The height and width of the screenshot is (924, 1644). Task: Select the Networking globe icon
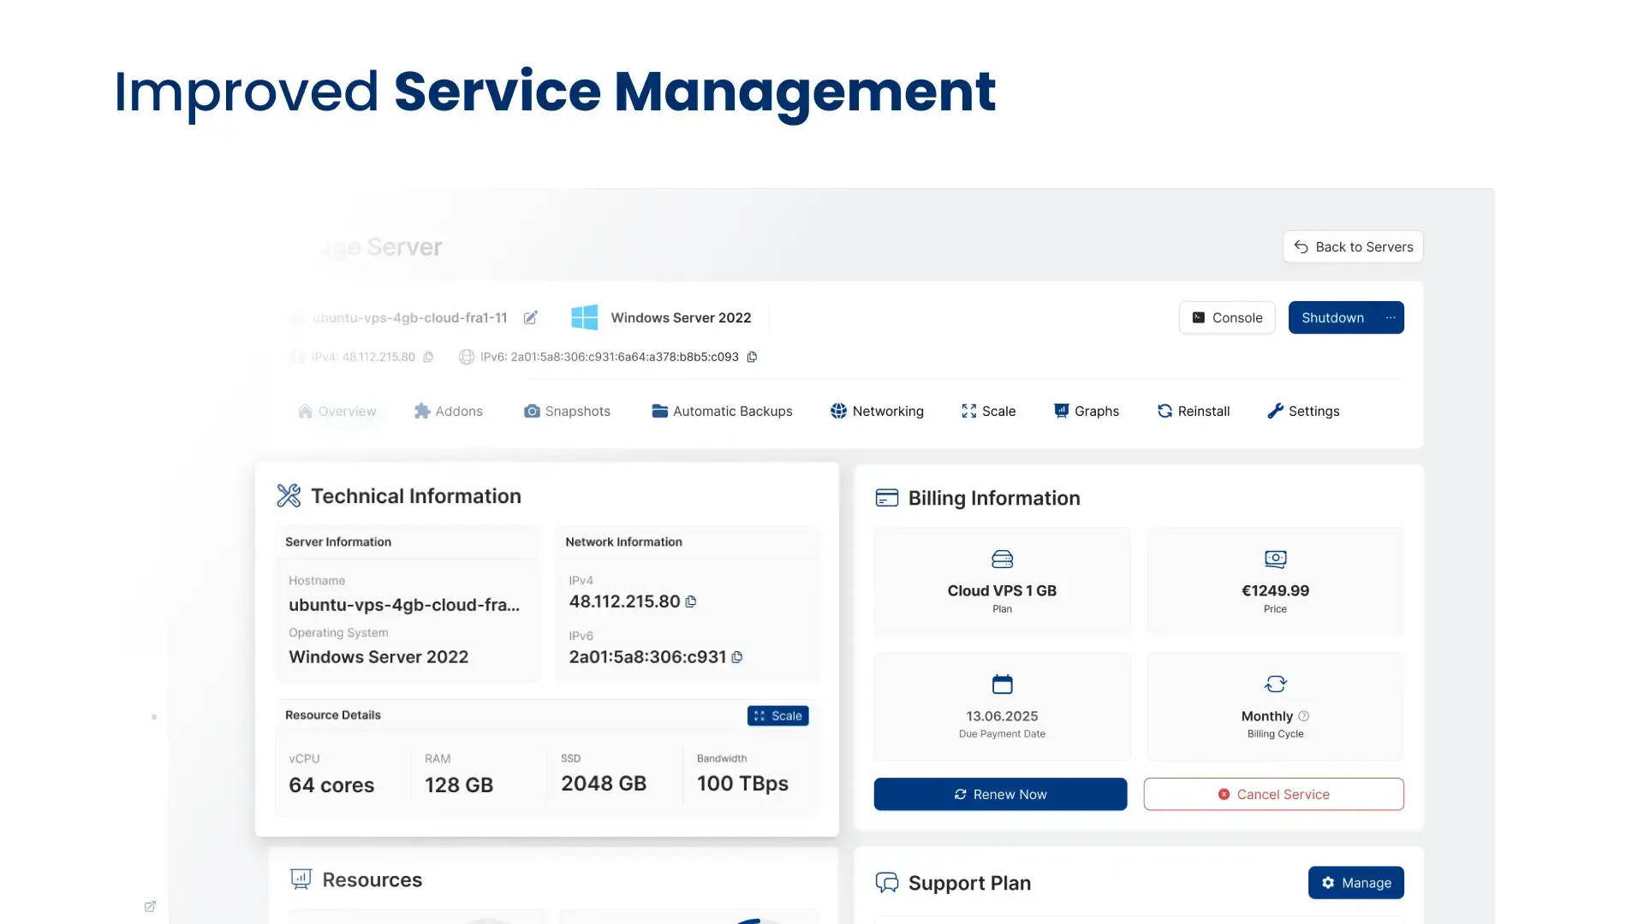click(x=837, y=411)
